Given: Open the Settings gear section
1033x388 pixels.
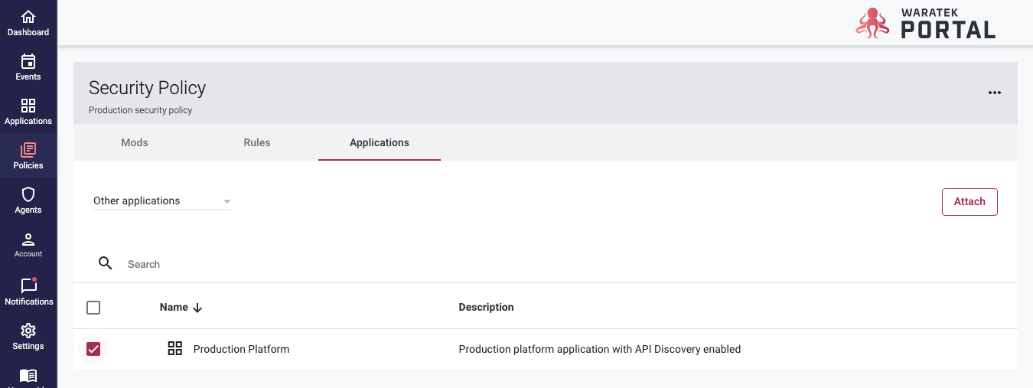Looking at the screenshot, I should coord(28,337).
